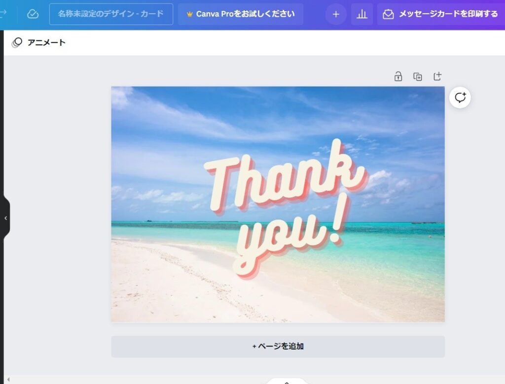
Task: Click the plus add collaborator button
Action: (335, 14)
